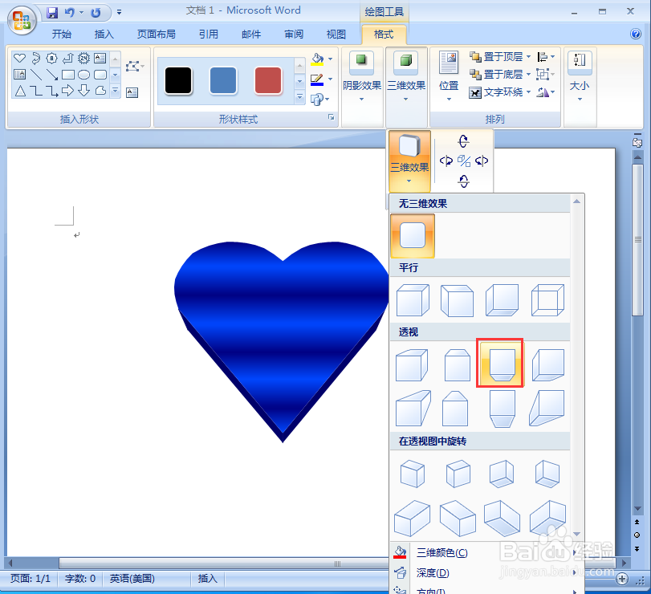Click the Office button logo
Screen dimensions: 651x594
(22, 20)
